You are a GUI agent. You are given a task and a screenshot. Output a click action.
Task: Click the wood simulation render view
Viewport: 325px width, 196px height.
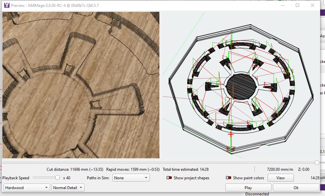tap(81, 85)
